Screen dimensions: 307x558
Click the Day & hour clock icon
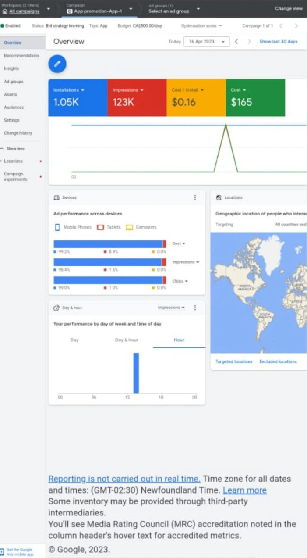coord(56,308)
